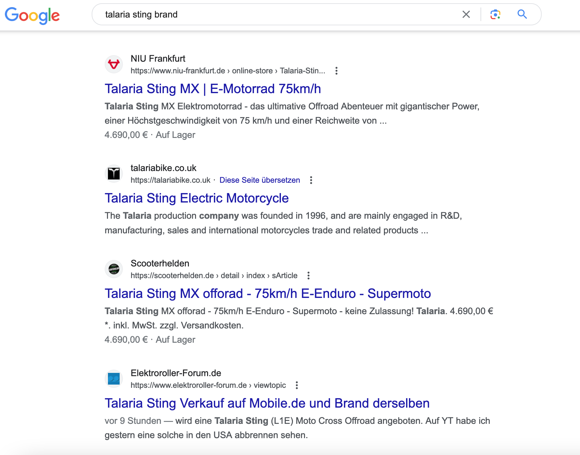This screenshot has height=455, width=580.
Task: Click the Scooterhelden favicon
Action: click(114, 269)
